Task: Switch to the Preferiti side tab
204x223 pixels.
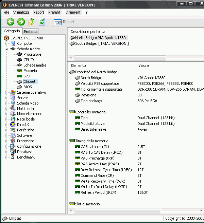Action: tap(30, 32)
